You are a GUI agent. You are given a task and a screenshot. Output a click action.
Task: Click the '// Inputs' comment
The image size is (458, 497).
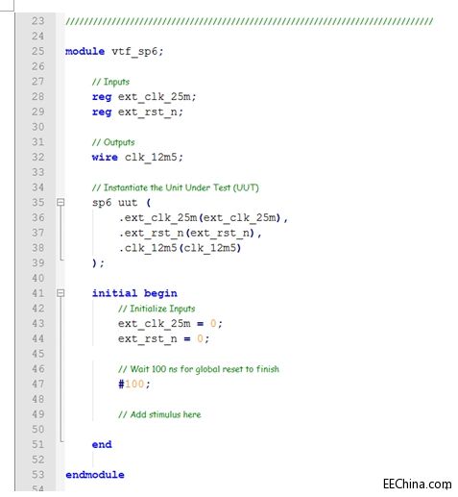pos(110,82)
